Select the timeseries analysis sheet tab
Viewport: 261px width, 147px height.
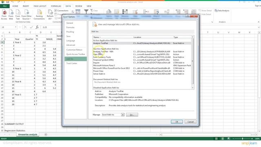[x=28, y=134]
